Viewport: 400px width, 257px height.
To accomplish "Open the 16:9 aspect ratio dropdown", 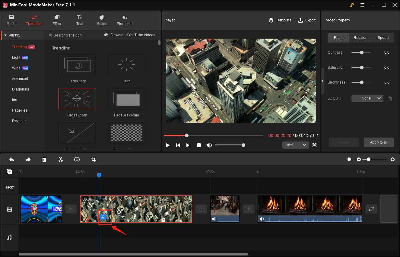I will pyautogui.click(x=296, y=145).
